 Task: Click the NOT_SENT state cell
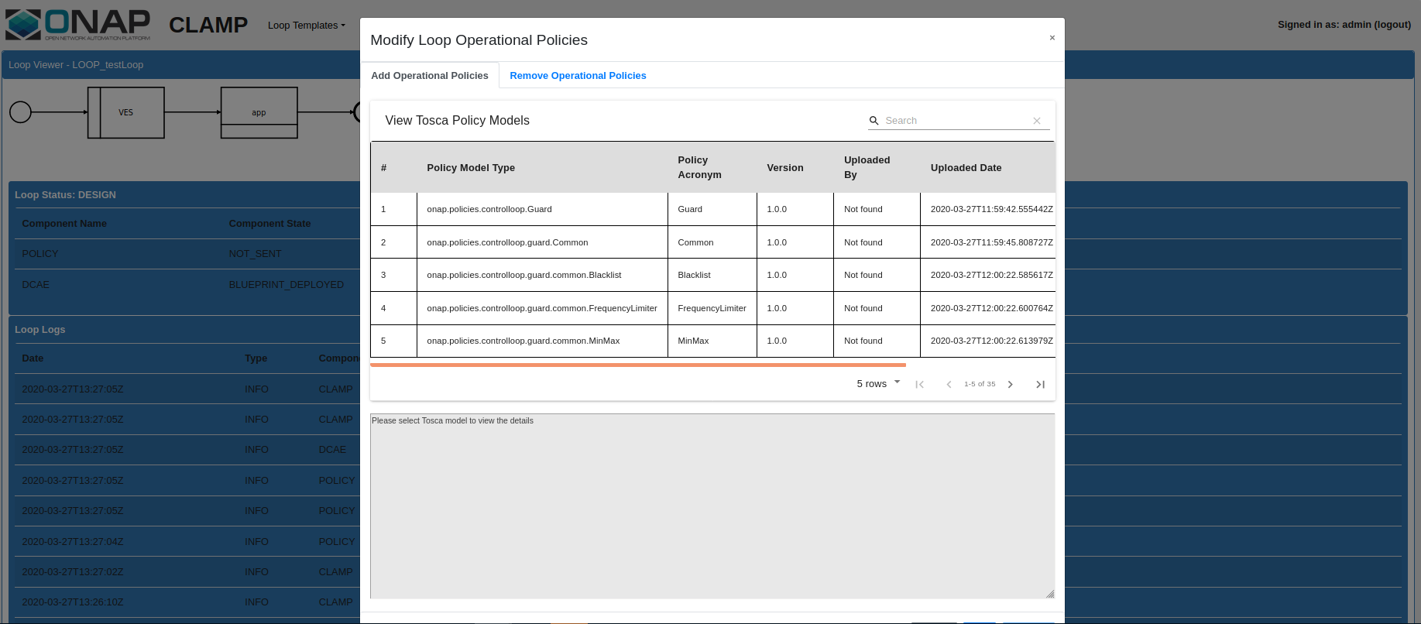[255, 254]
